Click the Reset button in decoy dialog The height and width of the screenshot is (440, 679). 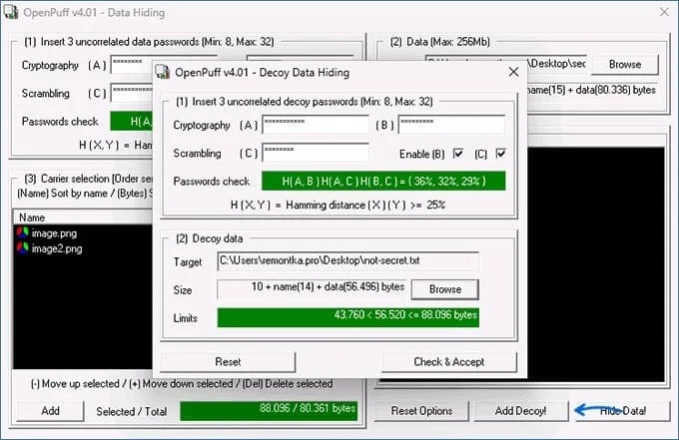(x=229, y=362)
